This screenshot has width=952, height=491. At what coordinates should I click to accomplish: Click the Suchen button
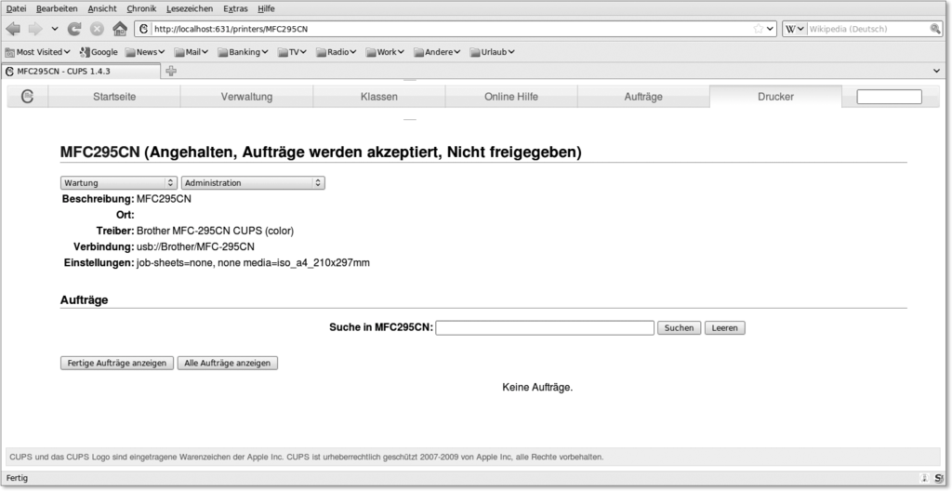[679, 328]
